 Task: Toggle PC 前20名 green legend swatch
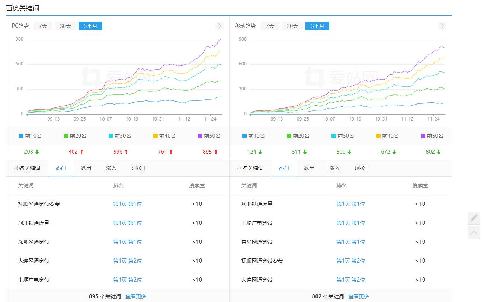click(66, 136)
